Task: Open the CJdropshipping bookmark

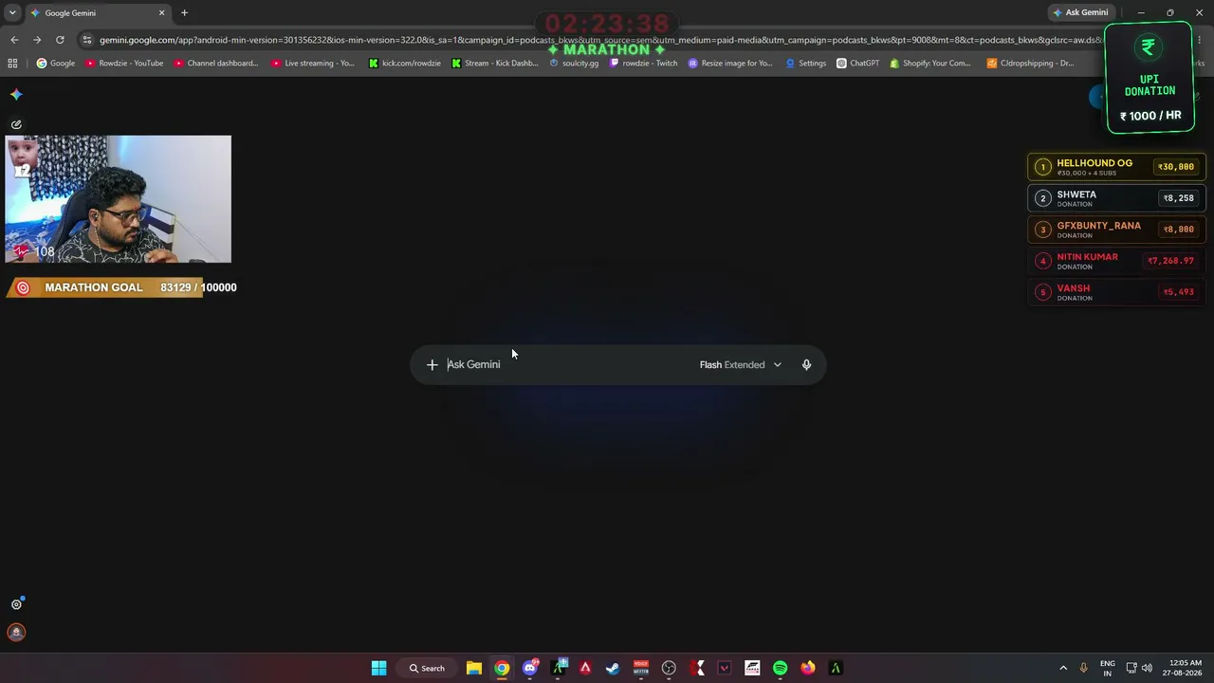Action: coord(1030,64)
